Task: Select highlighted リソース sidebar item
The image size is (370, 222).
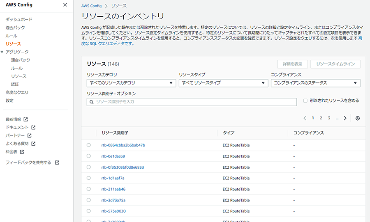Action: (x=13, y=44)
